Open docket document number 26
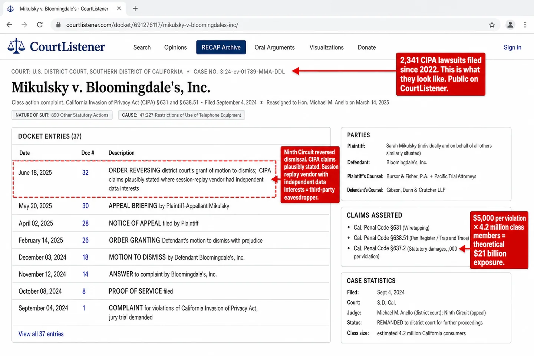This screenshot has width=534, height=356. [85, 240]
